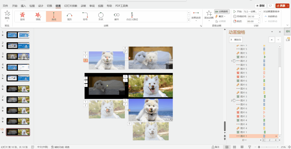Switch to the 设计 tab
This screenshot has height=149, width=291.
[x=41, y=6]
